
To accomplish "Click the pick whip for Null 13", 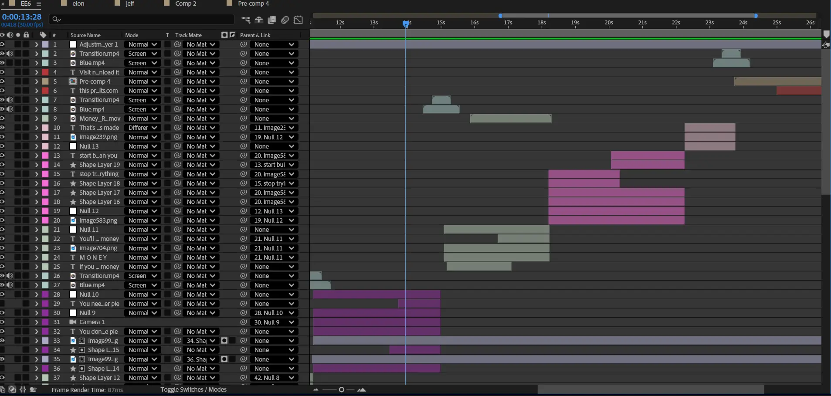I will point(244,146).
